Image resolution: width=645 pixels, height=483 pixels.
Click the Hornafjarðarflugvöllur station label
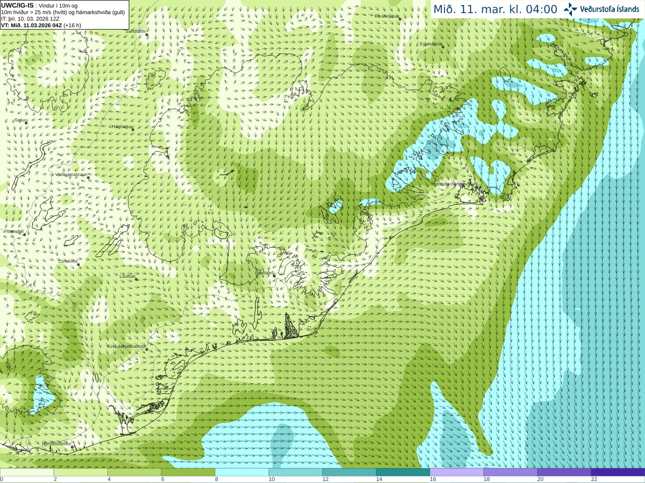coord(454,184)
